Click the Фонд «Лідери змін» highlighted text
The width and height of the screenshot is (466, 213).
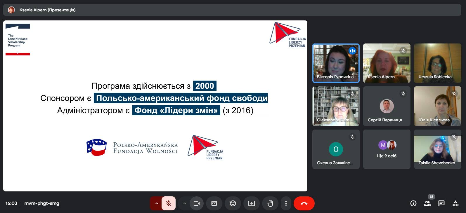coord(176,110)
